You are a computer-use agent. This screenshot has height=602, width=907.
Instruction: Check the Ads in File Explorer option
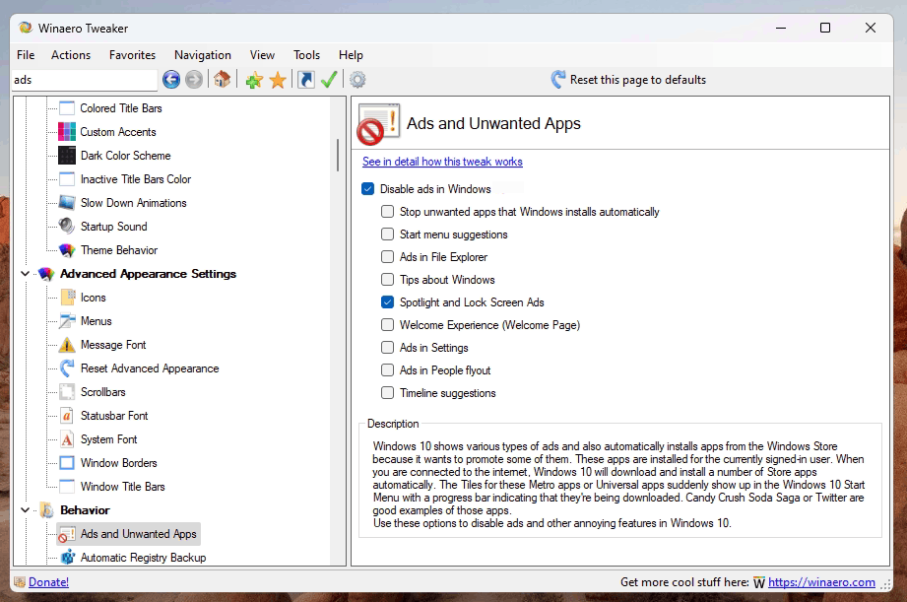[x=388, y=257]
